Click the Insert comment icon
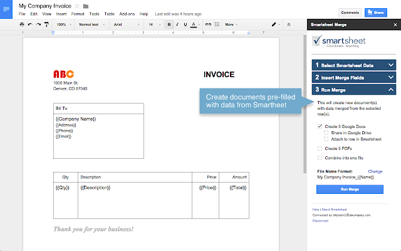 (217, 24)
